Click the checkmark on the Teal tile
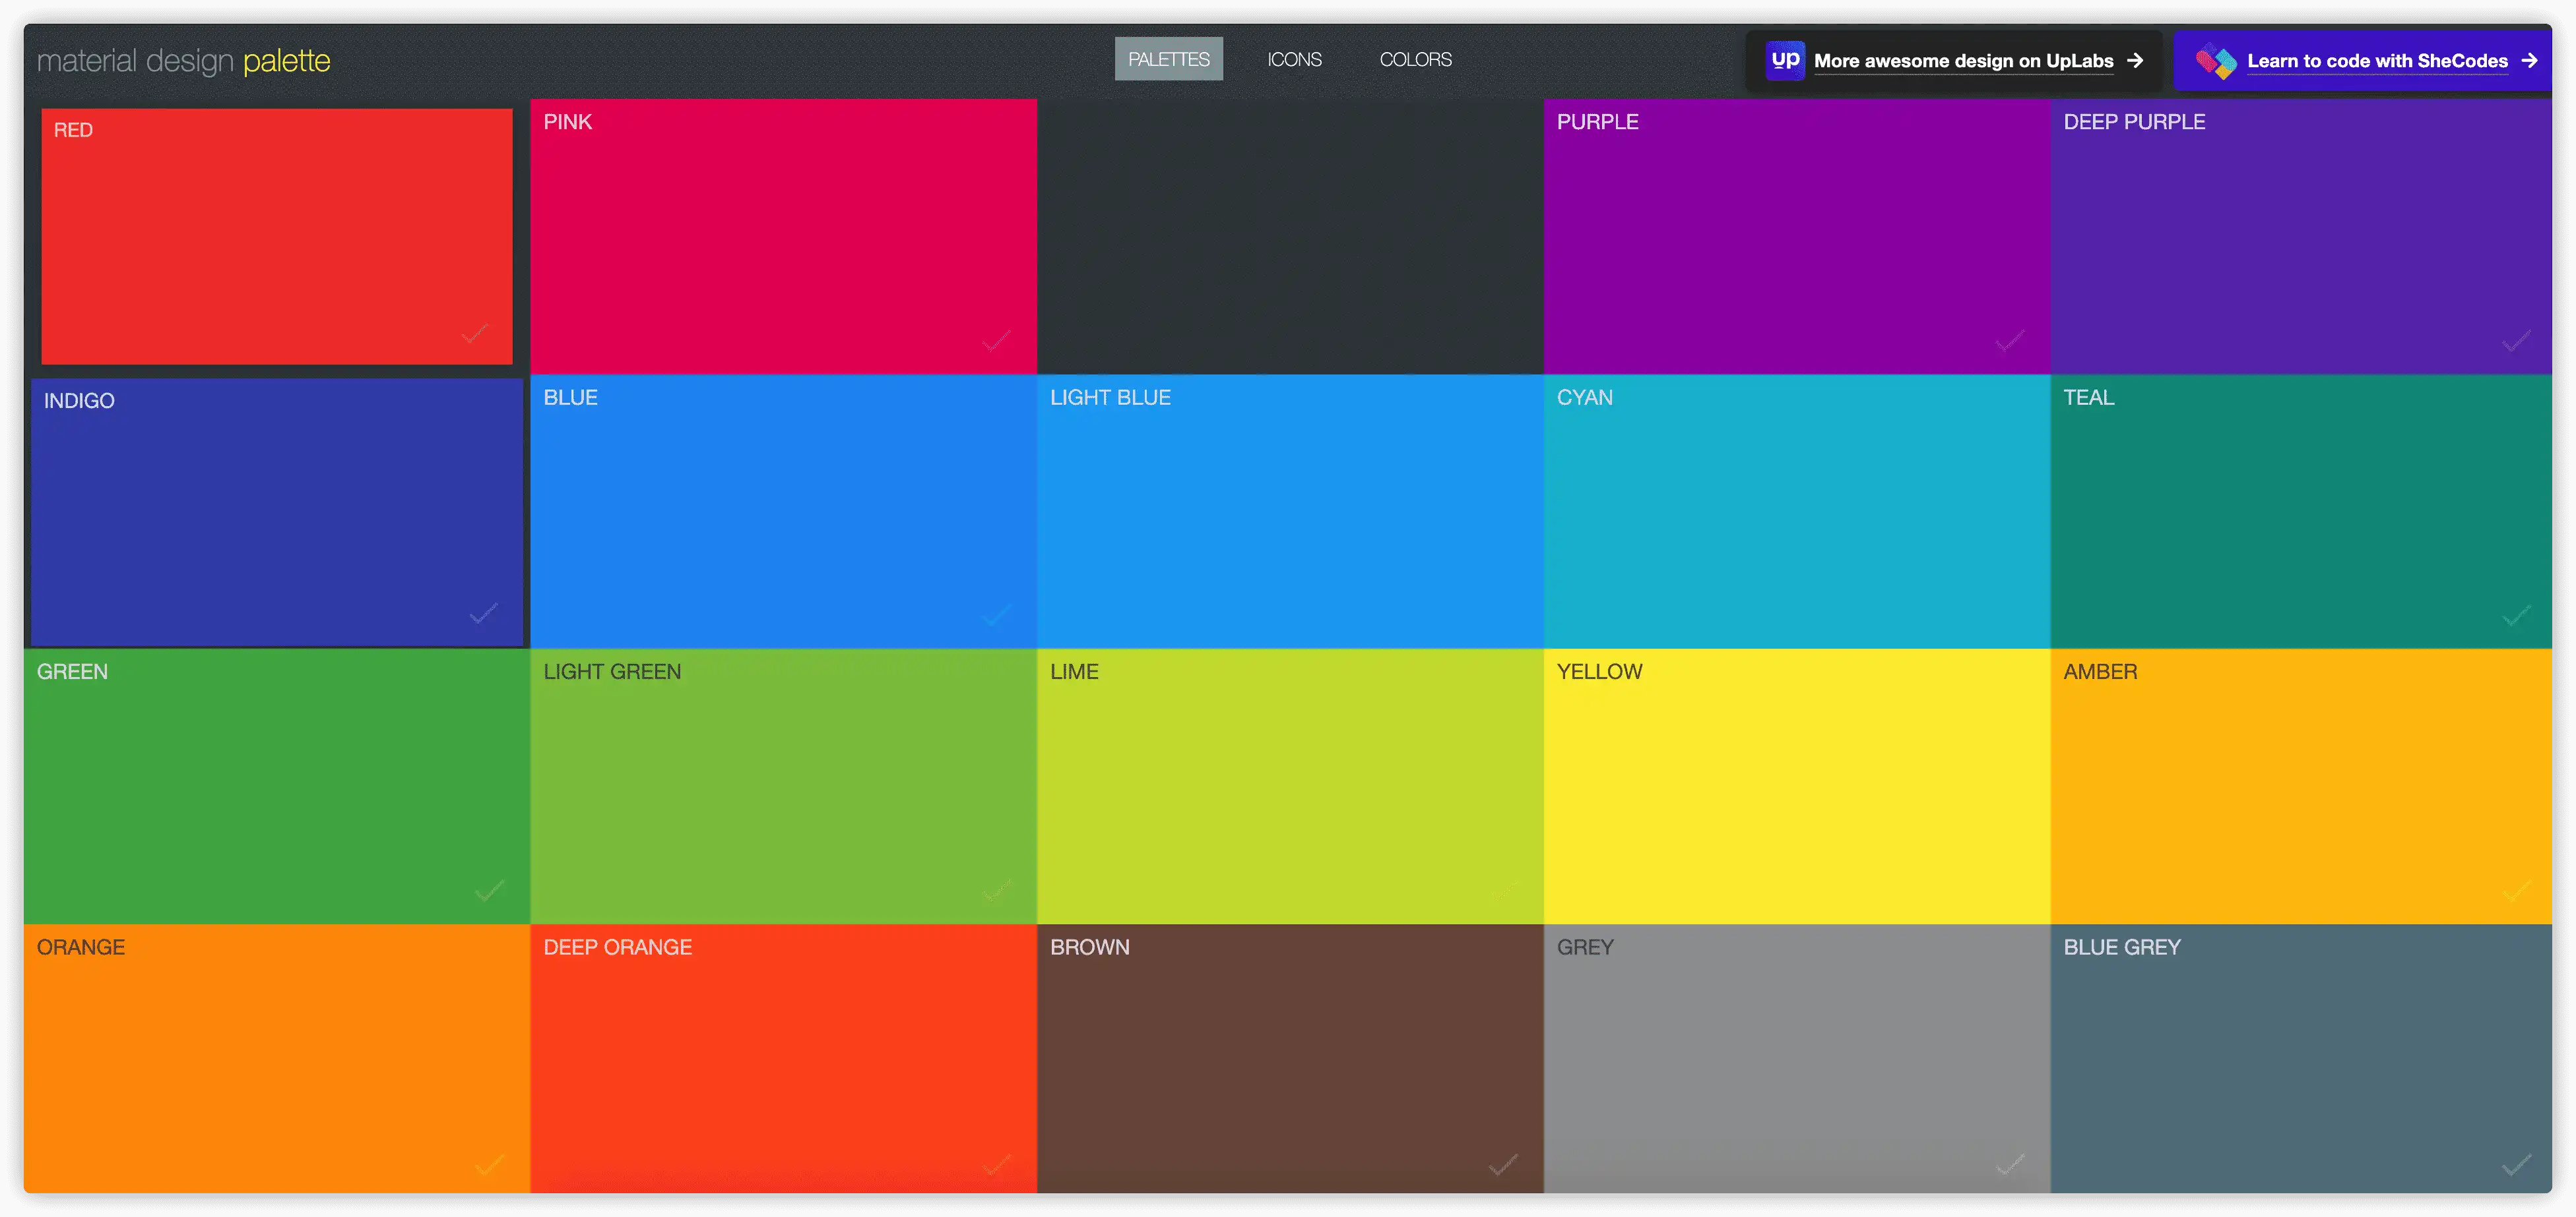This screenshot has height=1217, width=2576. [x=2517, y=614]
